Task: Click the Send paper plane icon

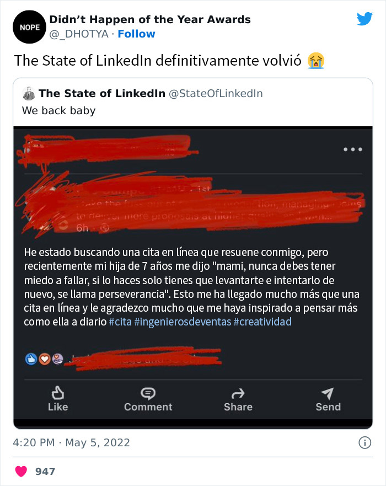Action: point(328,394)
